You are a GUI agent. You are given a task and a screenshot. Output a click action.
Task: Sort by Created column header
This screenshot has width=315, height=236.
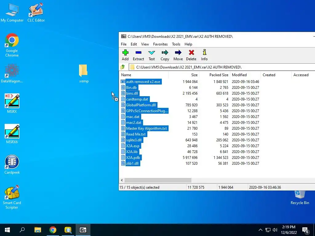276,75
